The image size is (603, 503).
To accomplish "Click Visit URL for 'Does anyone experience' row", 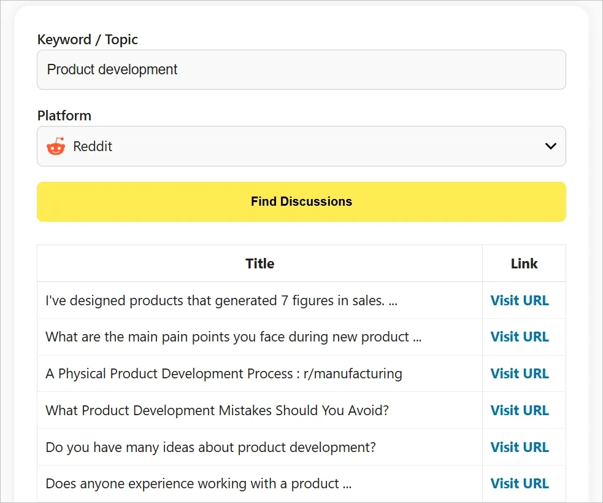I will [x=520, y=484].
